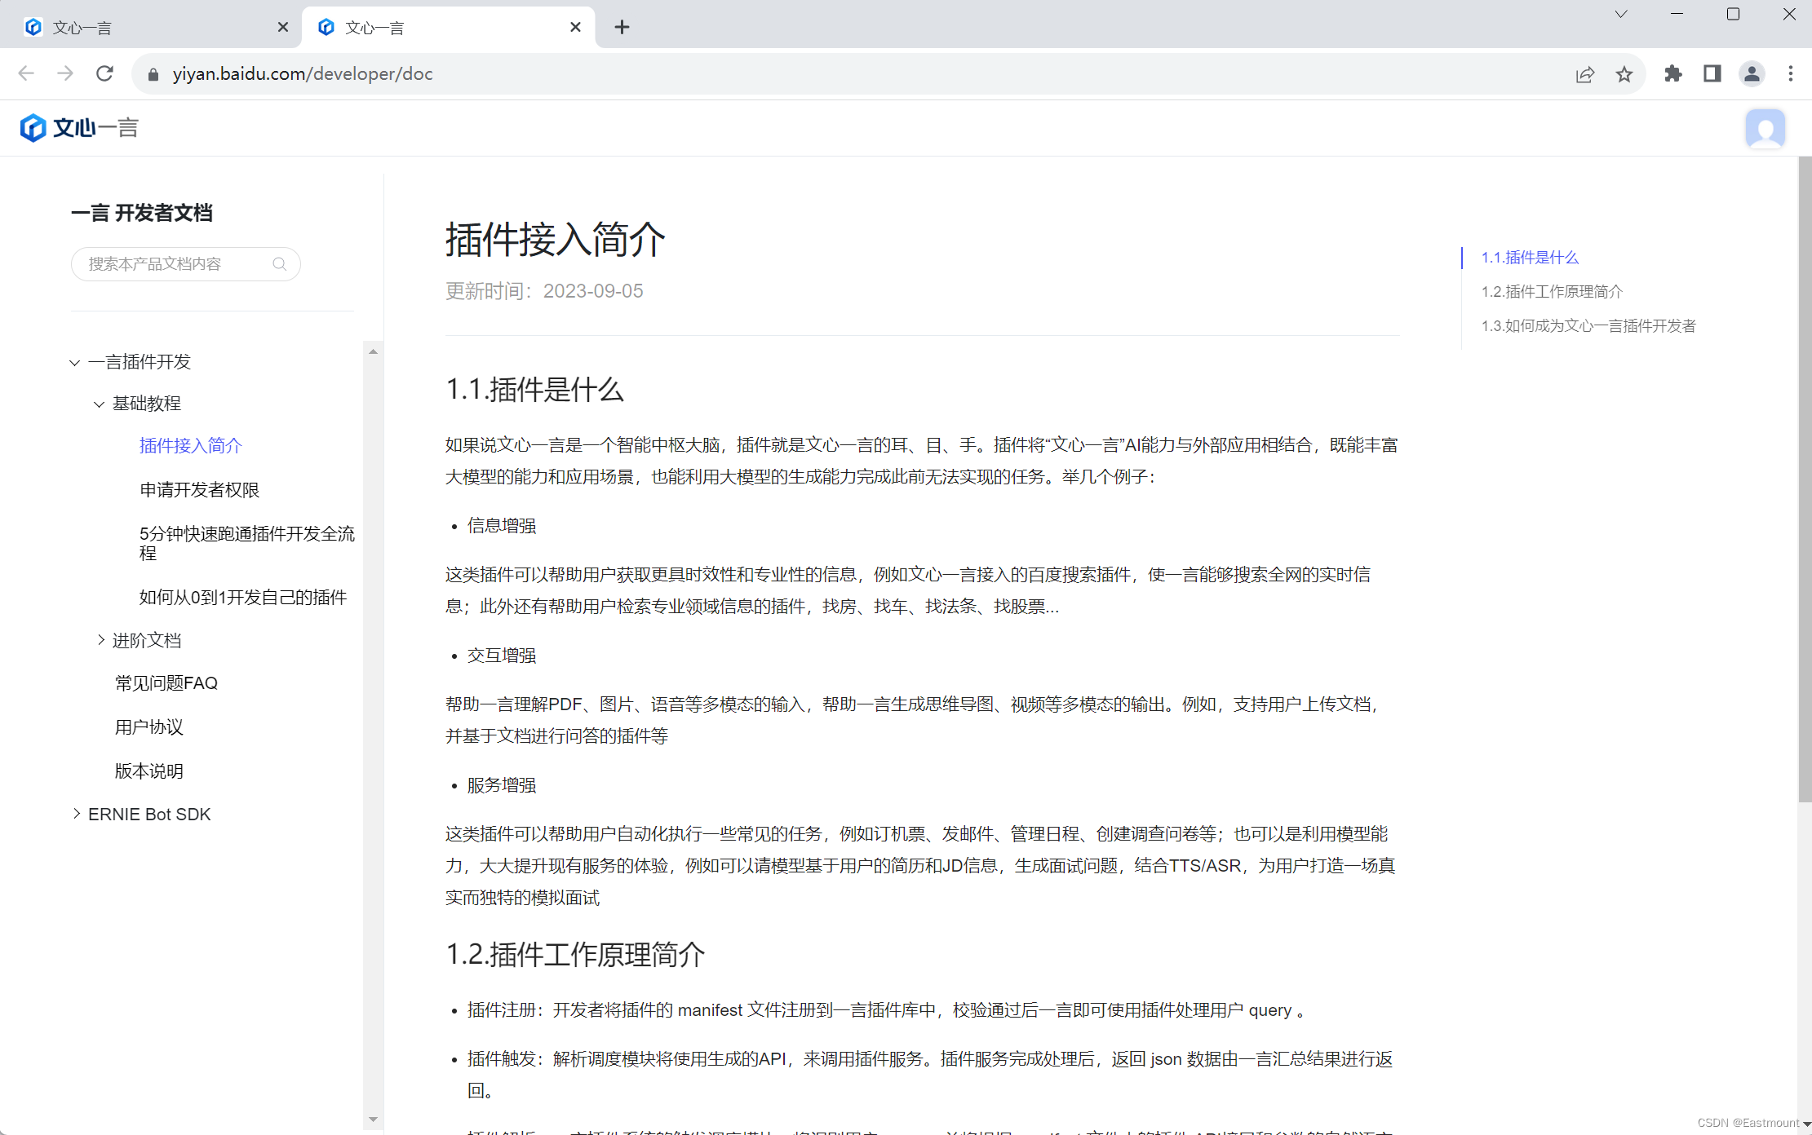The image size is (1812, 1135).
Task: Open the 申请开发者权限 doc page
Action: [x=199, y=490]
